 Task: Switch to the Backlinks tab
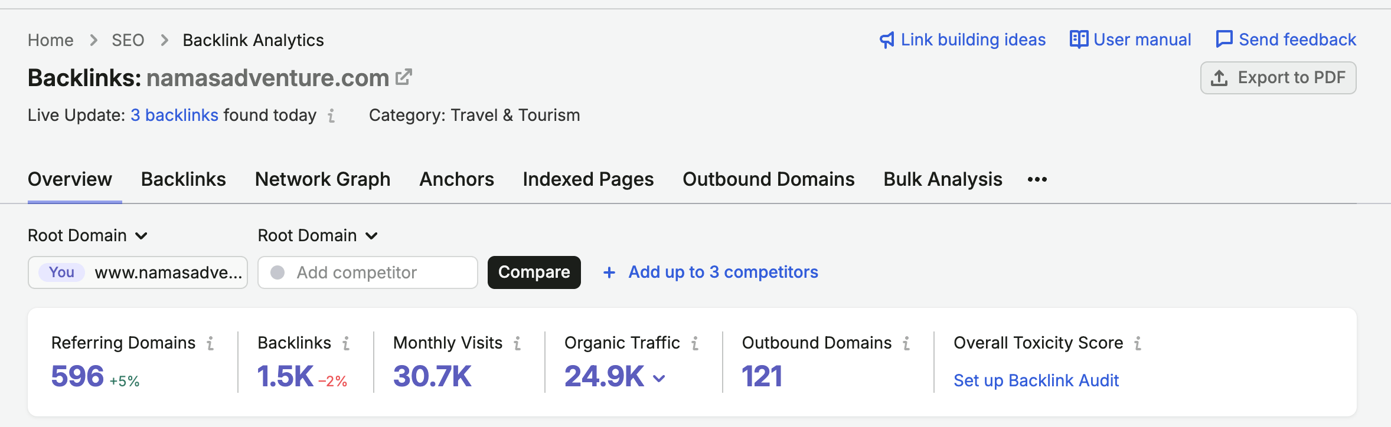184,179
